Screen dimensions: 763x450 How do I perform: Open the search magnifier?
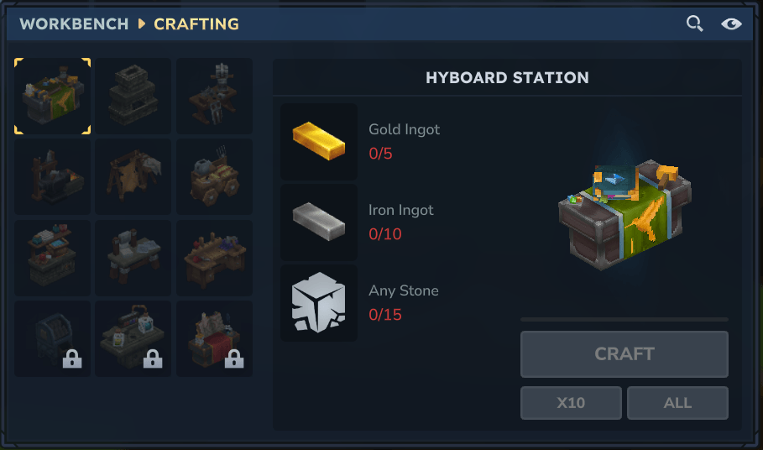point(694,24)
